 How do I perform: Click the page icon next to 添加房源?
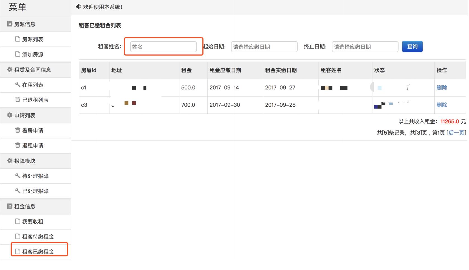[x=18, y=54]
